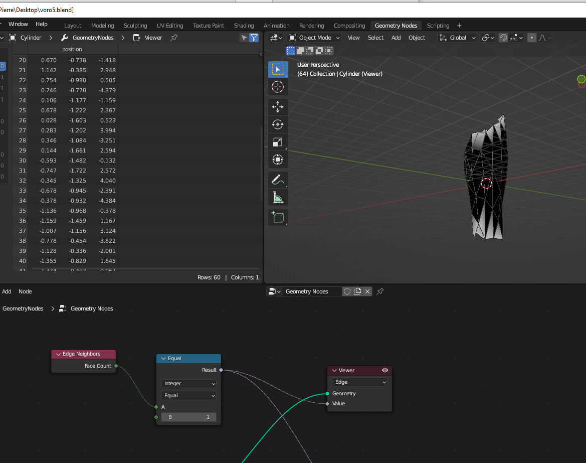The image size is (586, 463).
Task: Open the pivot point dropdown
Action: click(x=488, y=38)
